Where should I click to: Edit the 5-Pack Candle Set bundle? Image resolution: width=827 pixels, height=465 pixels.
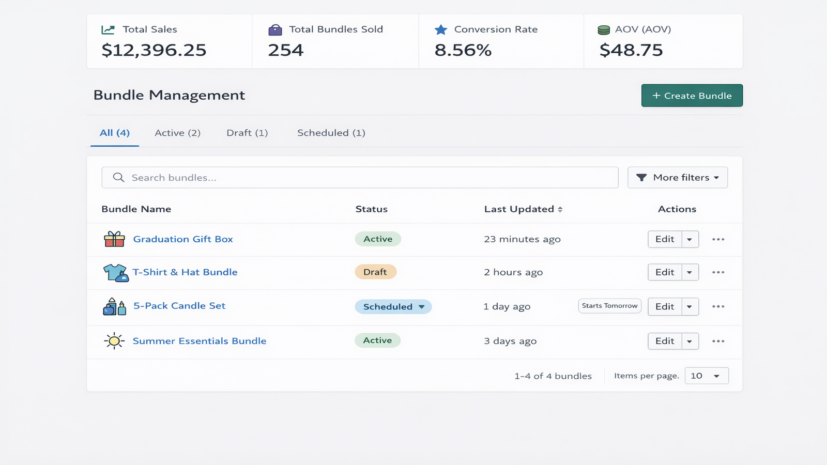tap(665, 306)
